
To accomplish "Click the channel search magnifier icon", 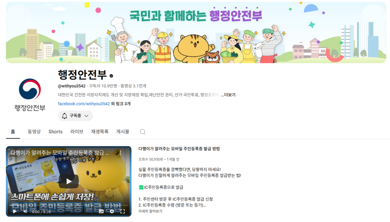I will click(x=143, y=132).
